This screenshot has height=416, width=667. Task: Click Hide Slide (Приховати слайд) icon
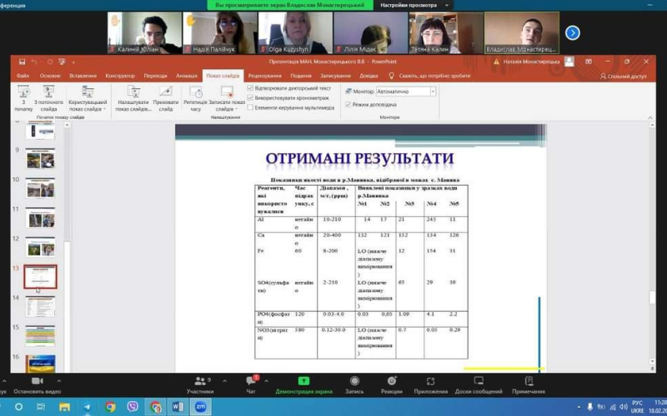(x=165, y=92)
